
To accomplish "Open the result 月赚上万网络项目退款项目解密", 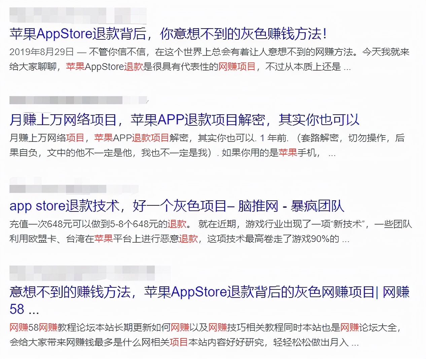I will click(x=183, y=120).
